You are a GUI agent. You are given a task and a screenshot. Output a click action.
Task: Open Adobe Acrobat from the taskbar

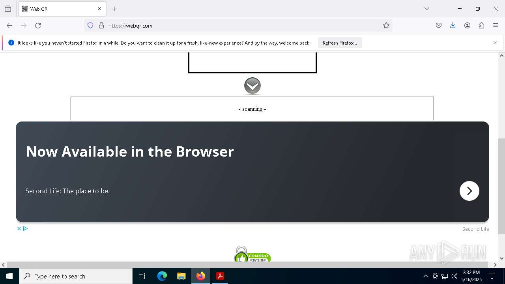click(220, 276)
